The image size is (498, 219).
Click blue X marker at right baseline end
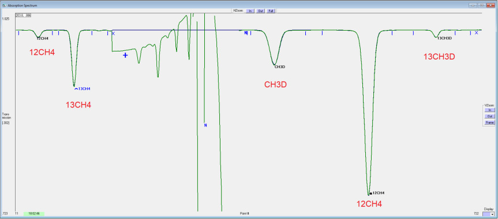click(477, 33)
